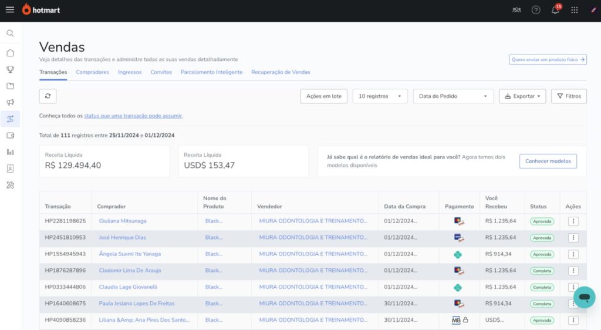Screen dimensions: 601x330
Task: Click the Conhecer modelos button
Action: [x=548, y=161]
